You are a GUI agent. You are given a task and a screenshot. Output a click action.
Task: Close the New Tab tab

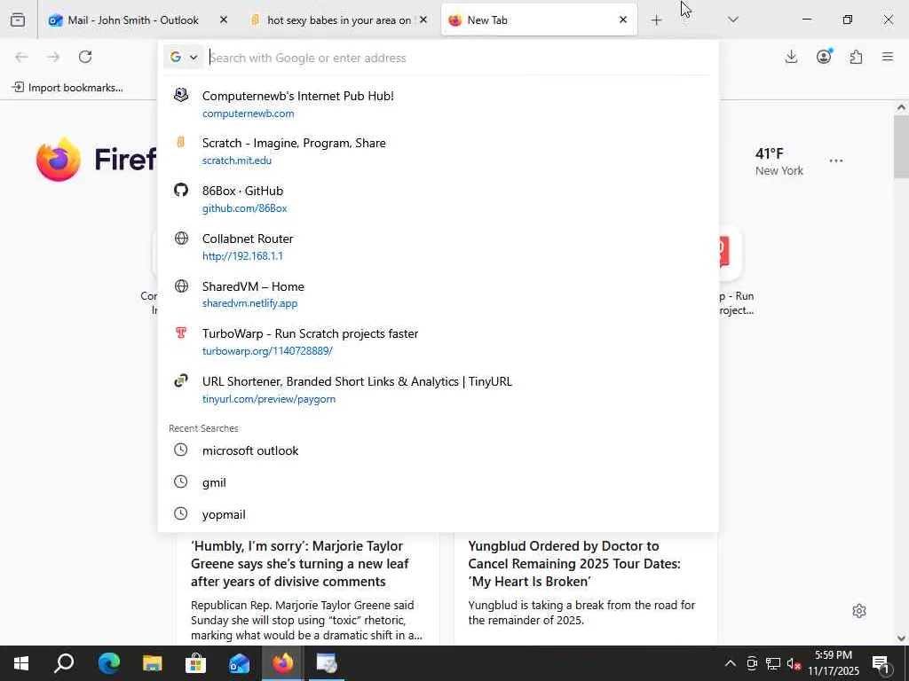(x=622, y=20)
